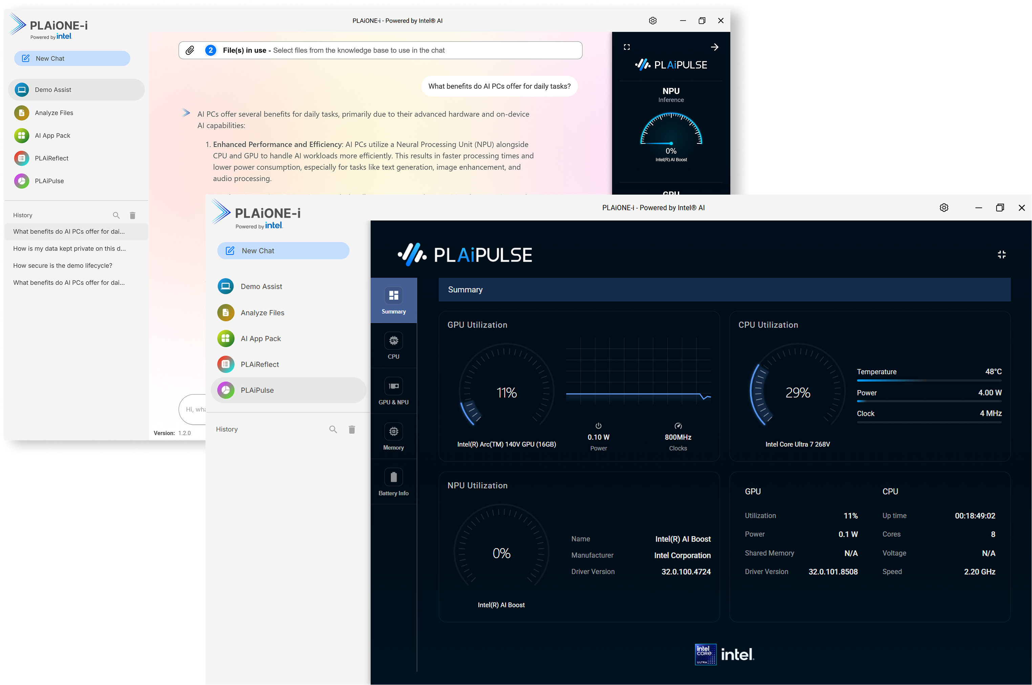Click user question bubble about AI PCs
Screen dimensions: 1032x685
[499, 86]
